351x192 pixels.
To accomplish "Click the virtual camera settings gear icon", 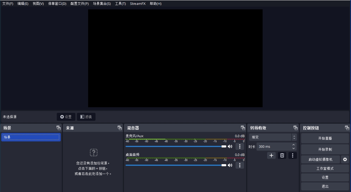I will (x=345, y=159).
